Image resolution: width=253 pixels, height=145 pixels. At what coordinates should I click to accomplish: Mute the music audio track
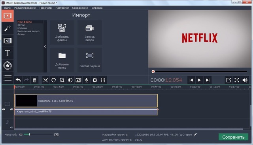click(x=11, y=128)
